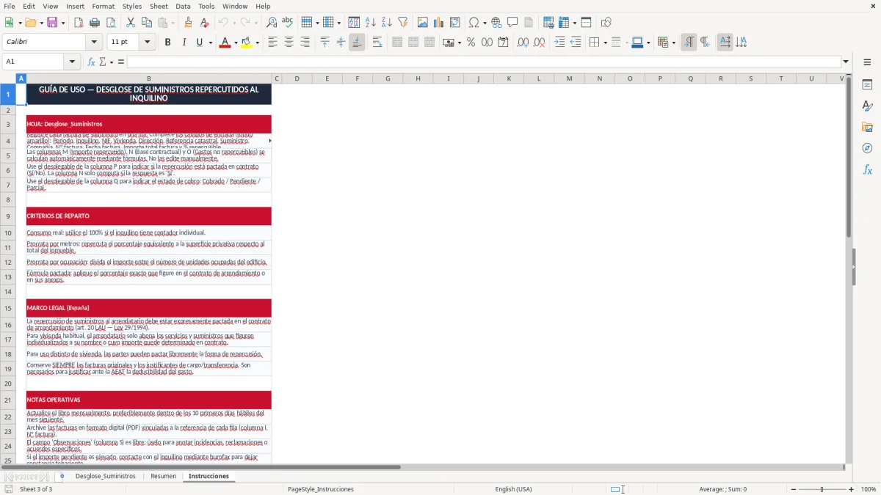Click the Insert Hyperlink icon
The height and width of the screenshot is (495, 881).
point(497,23)
